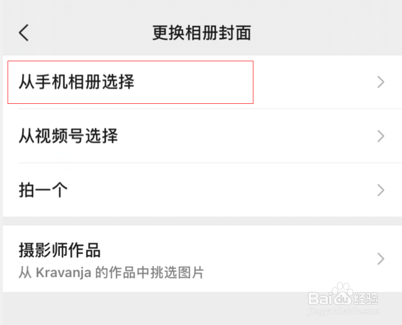Tap the 拍一个 label
The image size is (402, 325).
click(x=43, y=190)
